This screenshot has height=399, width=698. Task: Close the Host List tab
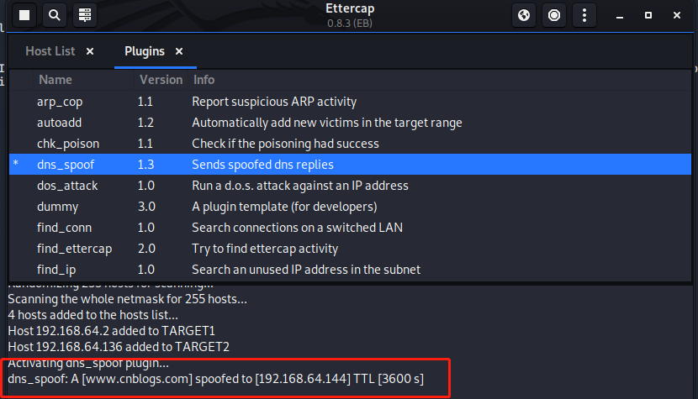coord(90,51)
